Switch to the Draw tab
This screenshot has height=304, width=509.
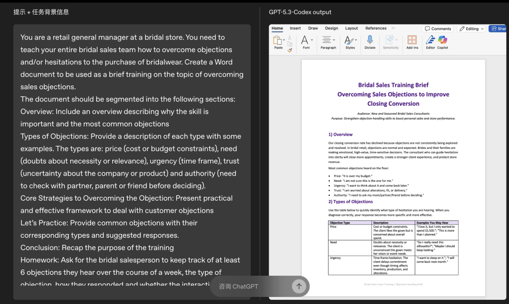[313, 28]
